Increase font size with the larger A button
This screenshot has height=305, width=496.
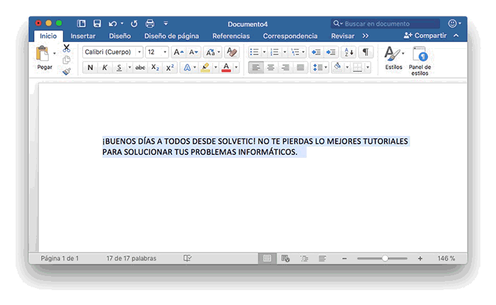pyautogui.click(x=179, y=52)
